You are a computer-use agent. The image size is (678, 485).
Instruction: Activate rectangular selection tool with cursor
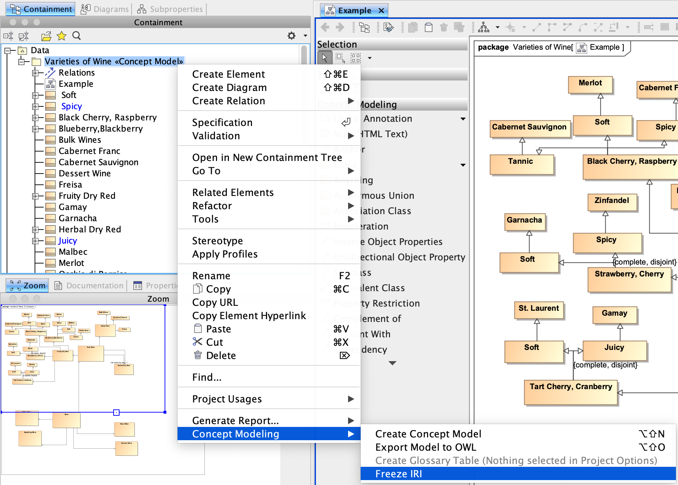tap(340, 58)
